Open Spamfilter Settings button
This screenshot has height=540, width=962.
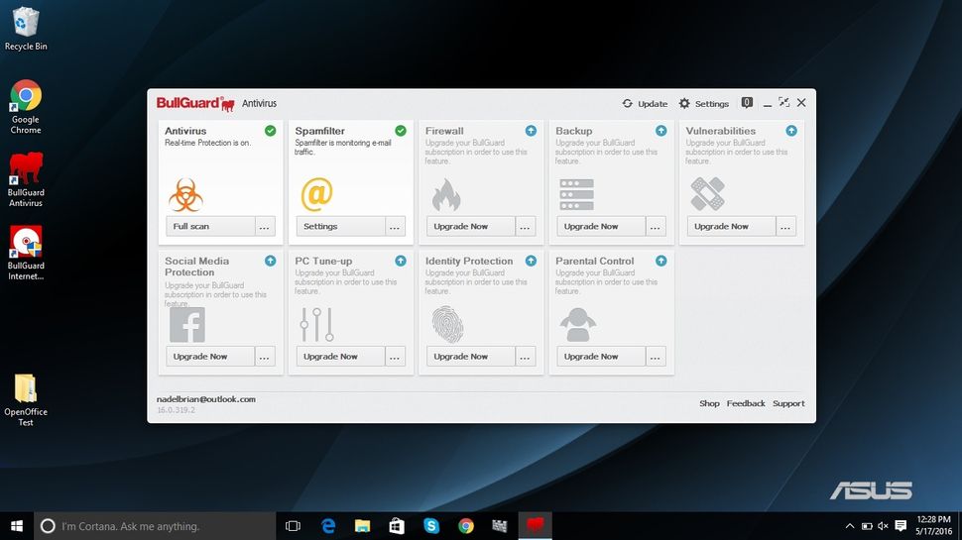pos(340,226)
